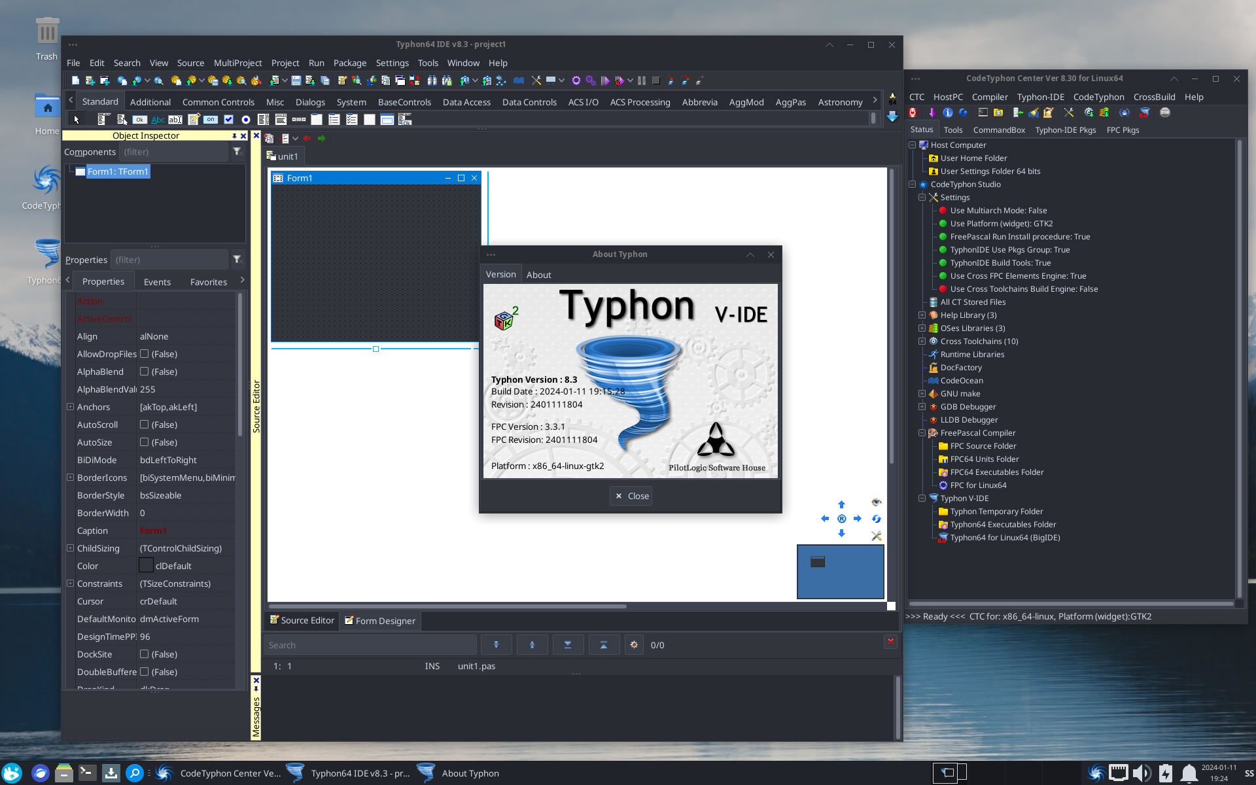Open the Package menu
Screen dimensions: 1256x785
pos(350,63)
